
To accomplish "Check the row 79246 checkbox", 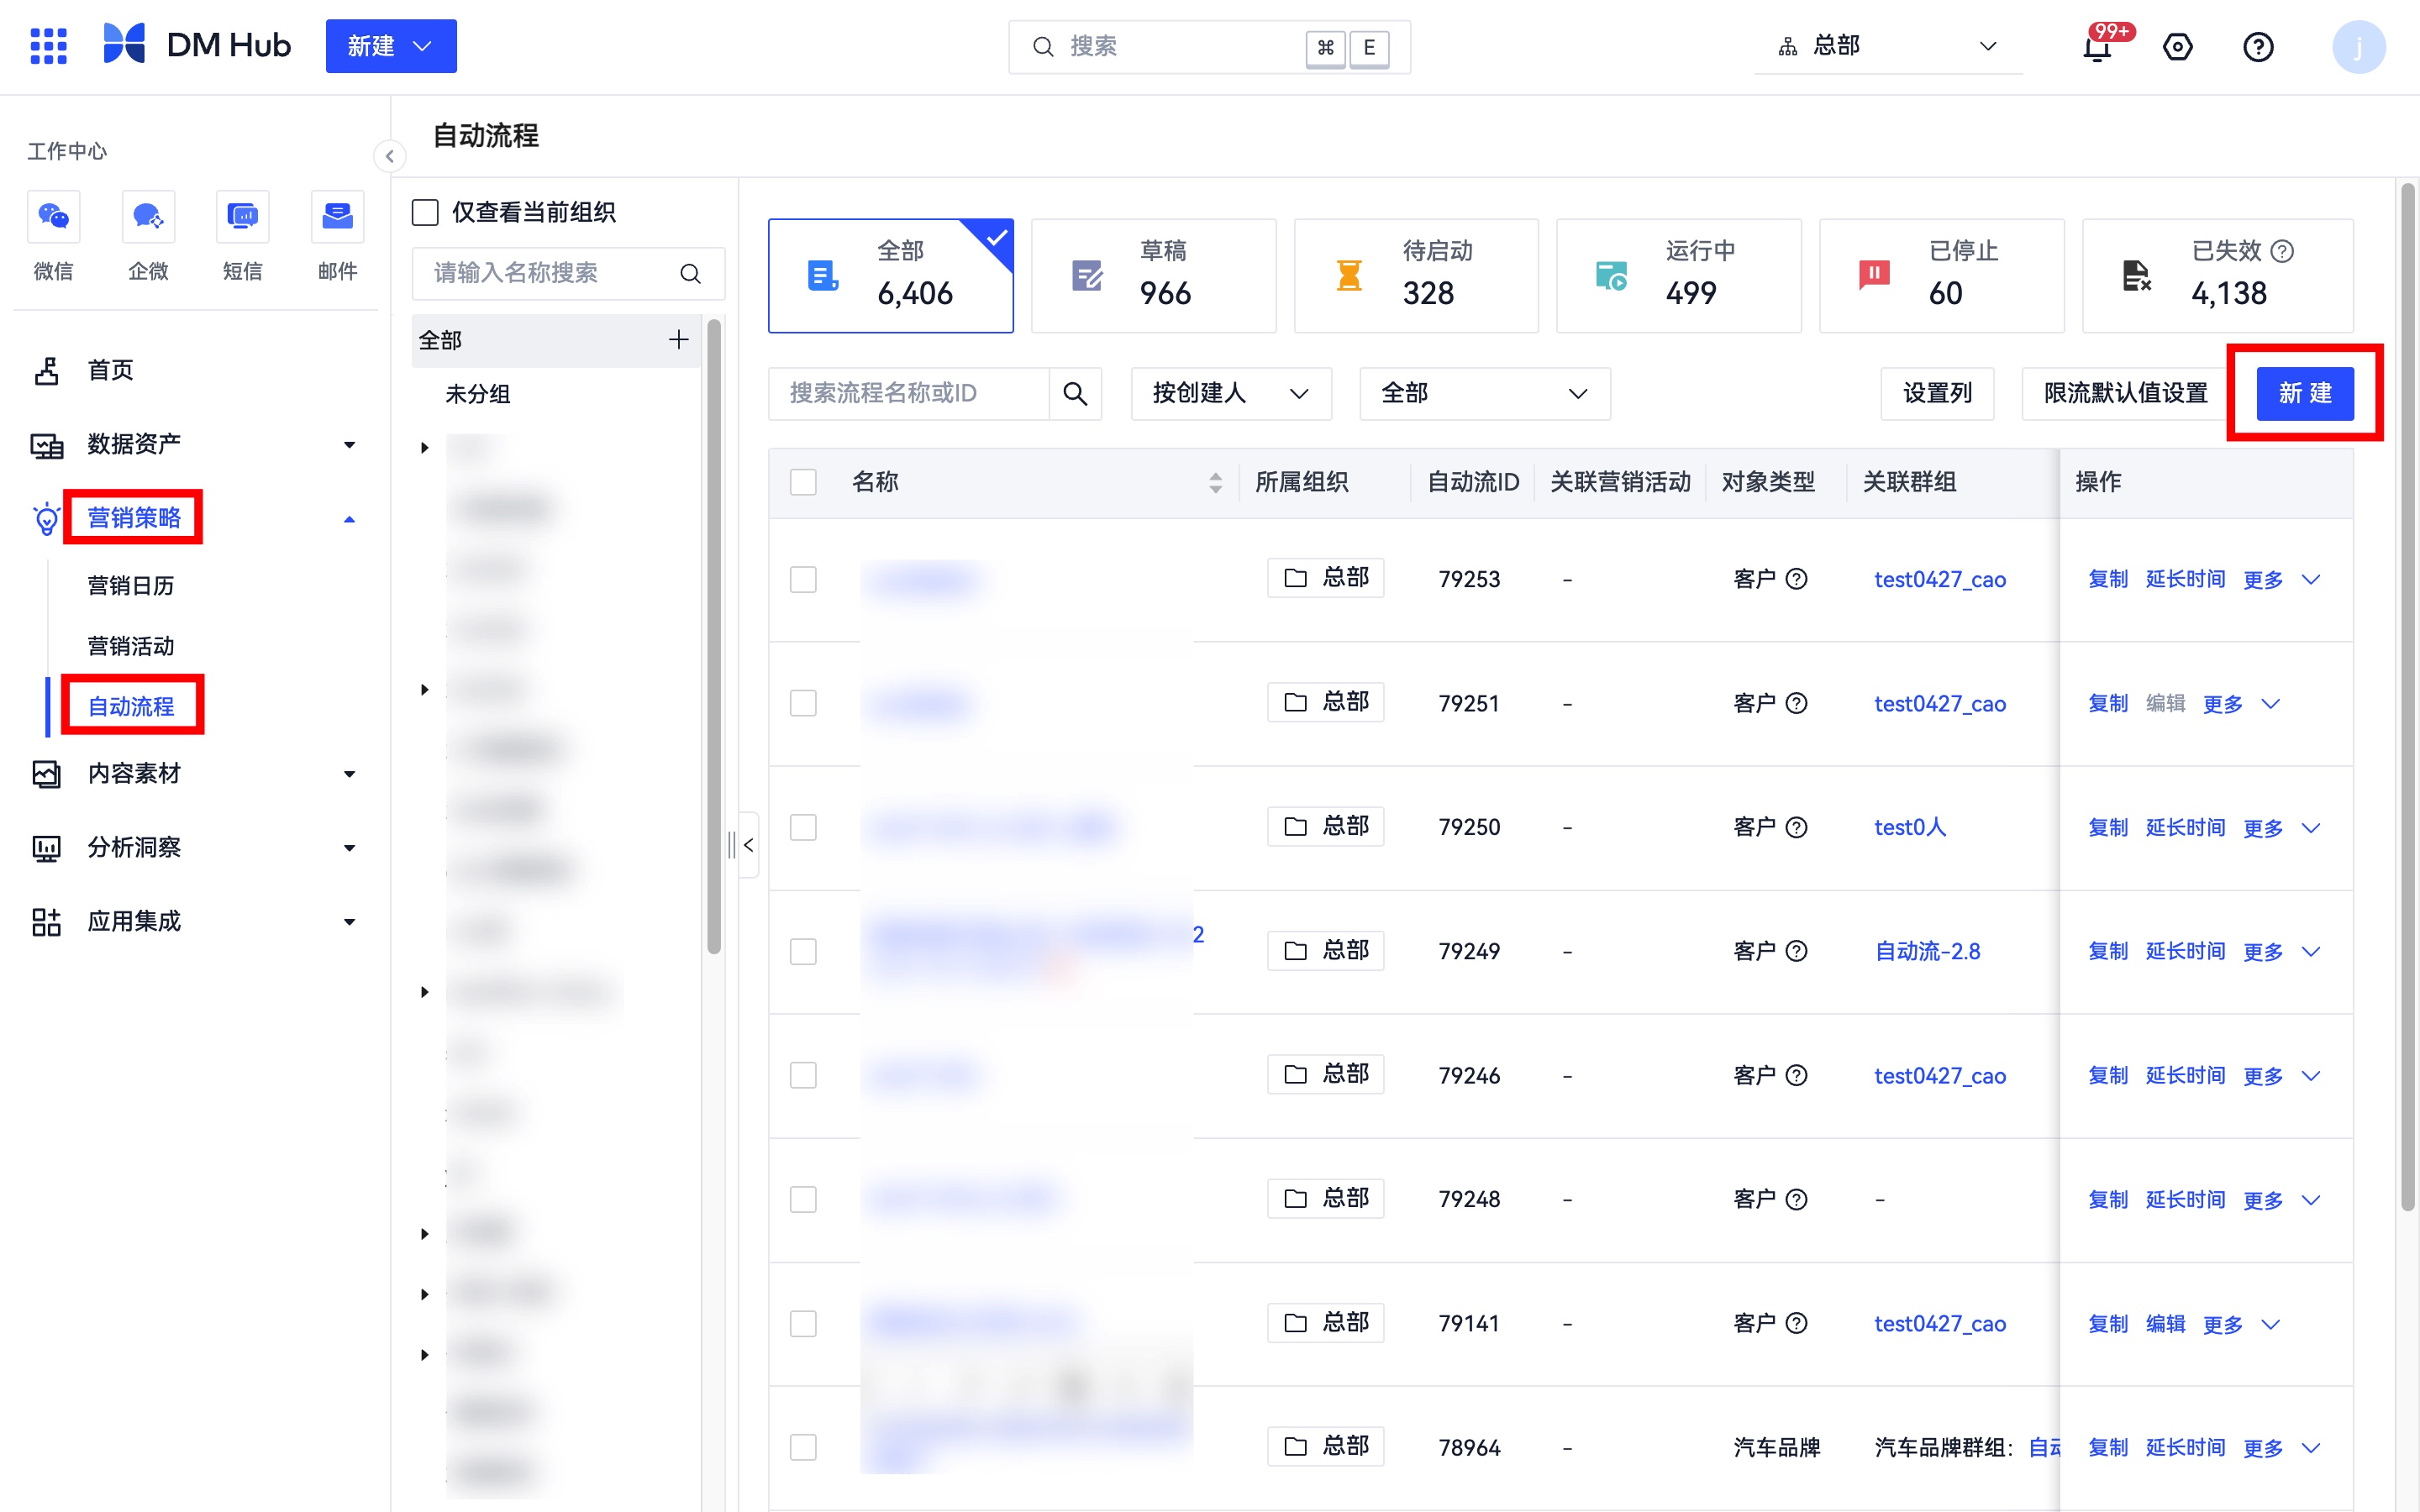I will (803, 1075).
